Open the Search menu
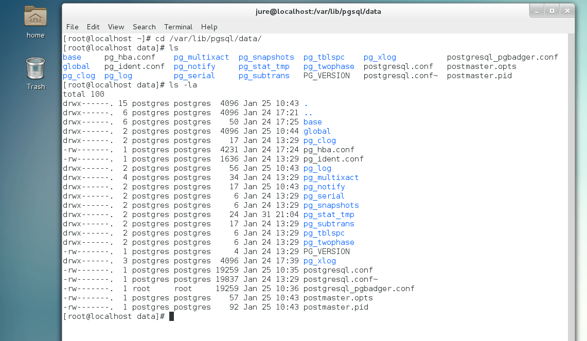The height and width of the screenshot is (341, 587). click(x=144, y=27)
